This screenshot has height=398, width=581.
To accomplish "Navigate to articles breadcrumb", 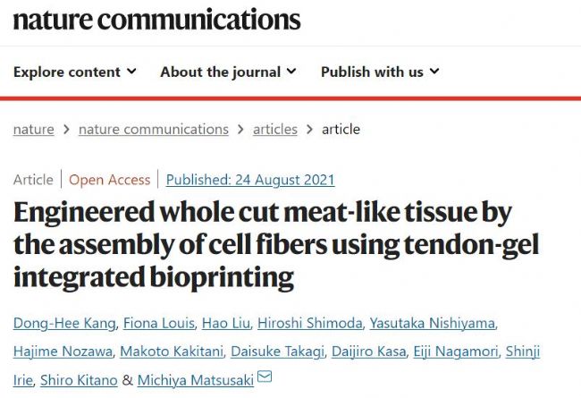I will tap(274, 129).
